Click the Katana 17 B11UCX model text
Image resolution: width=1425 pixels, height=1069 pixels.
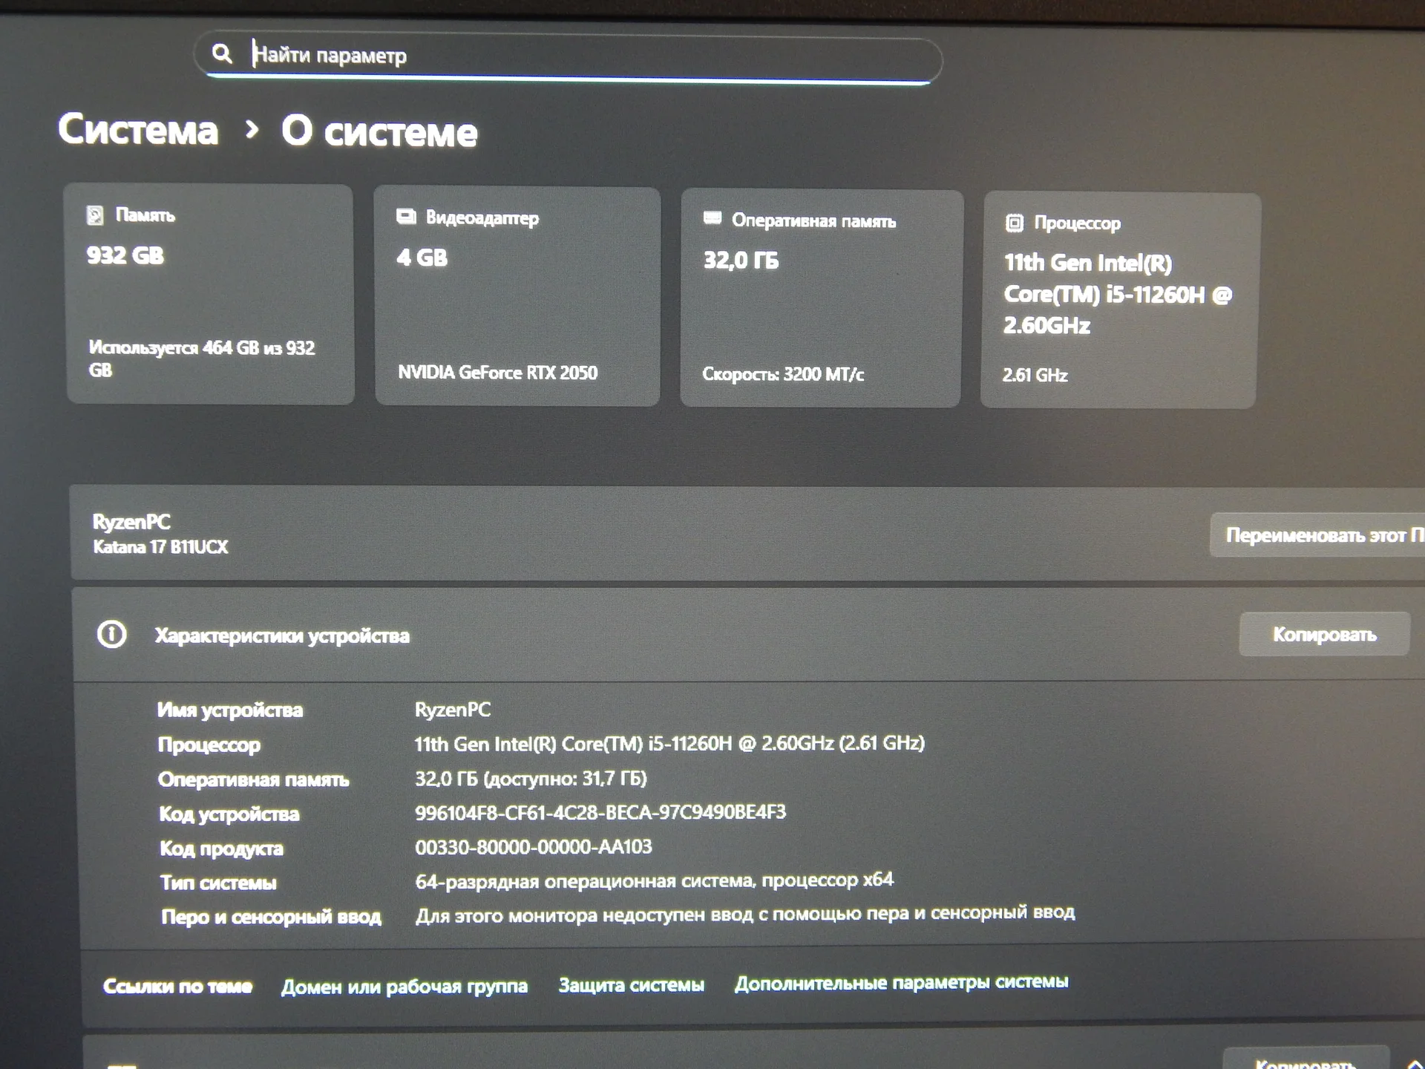click(160, 547)
